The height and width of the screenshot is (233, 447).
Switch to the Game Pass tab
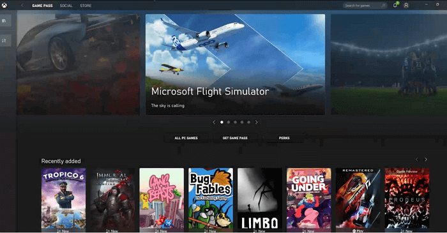(42, 6)
